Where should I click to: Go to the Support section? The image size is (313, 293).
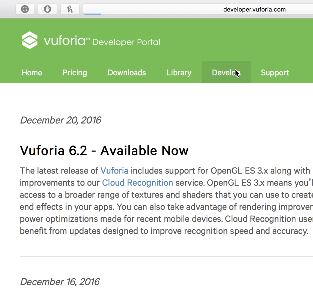point(274,73)
